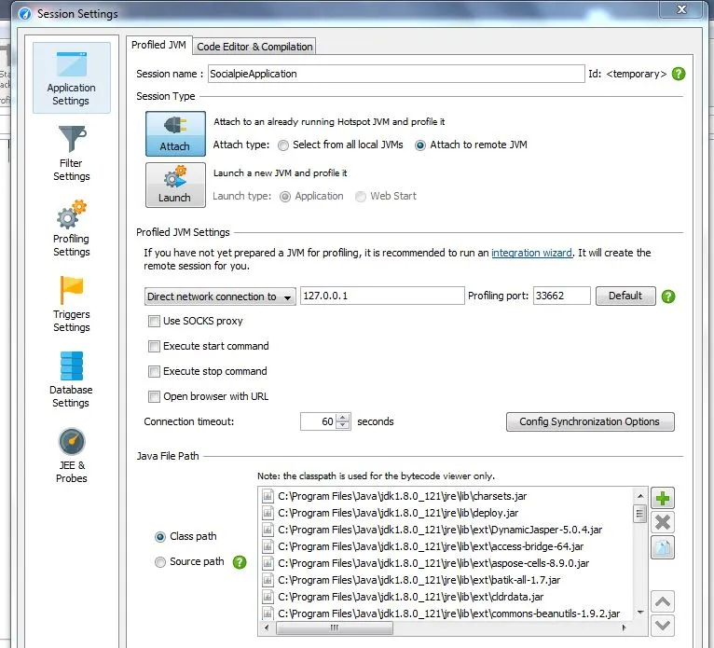
Task: Open the integration wizard link
Action: click(x=531, y=253)
